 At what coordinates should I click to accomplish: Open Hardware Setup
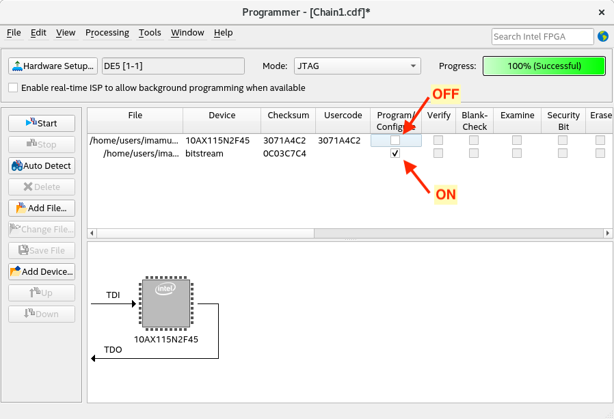[x=53, y=66]
